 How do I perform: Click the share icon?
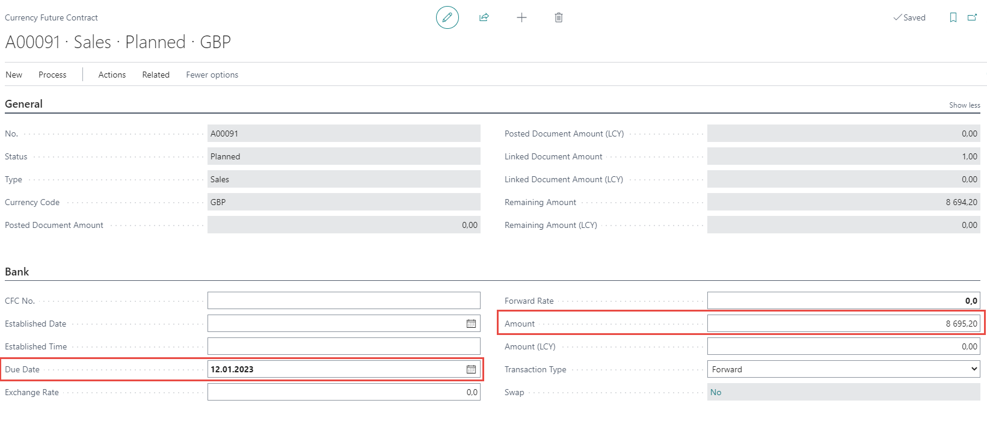tap(484, 17)
